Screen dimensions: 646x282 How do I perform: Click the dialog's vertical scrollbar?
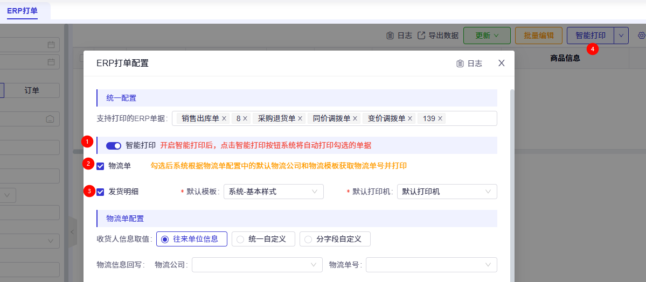coord(512,185)
